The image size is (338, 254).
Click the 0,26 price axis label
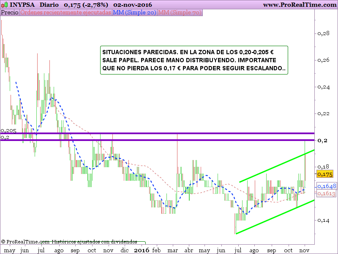coord(323,60)
